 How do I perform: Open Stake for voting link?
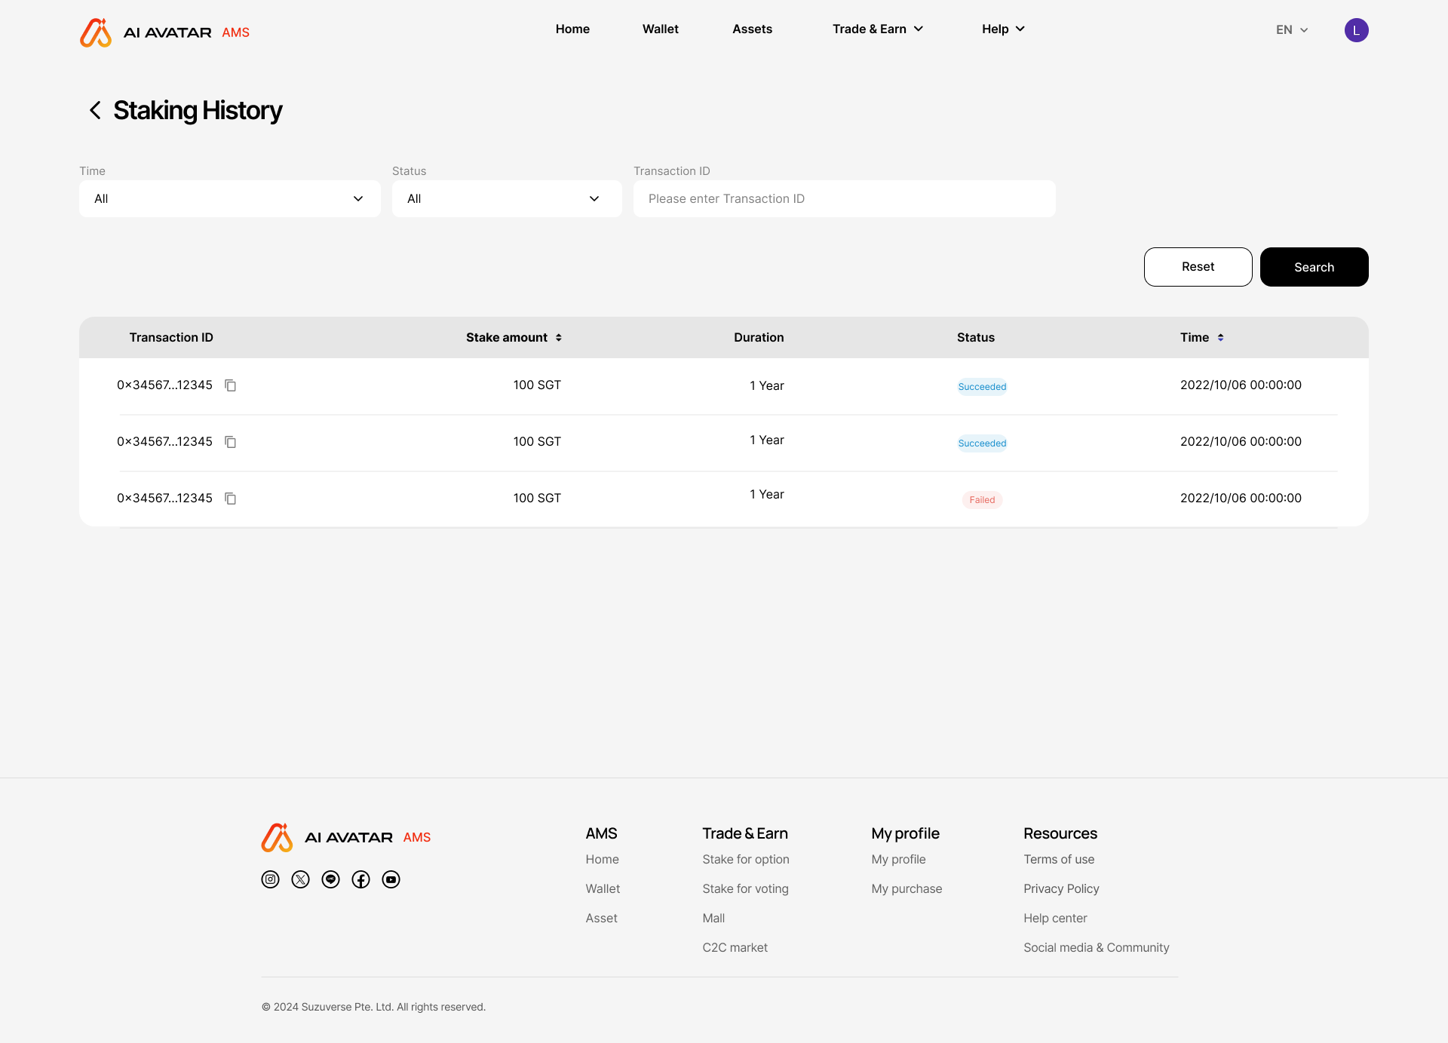(x=745, y=888)
